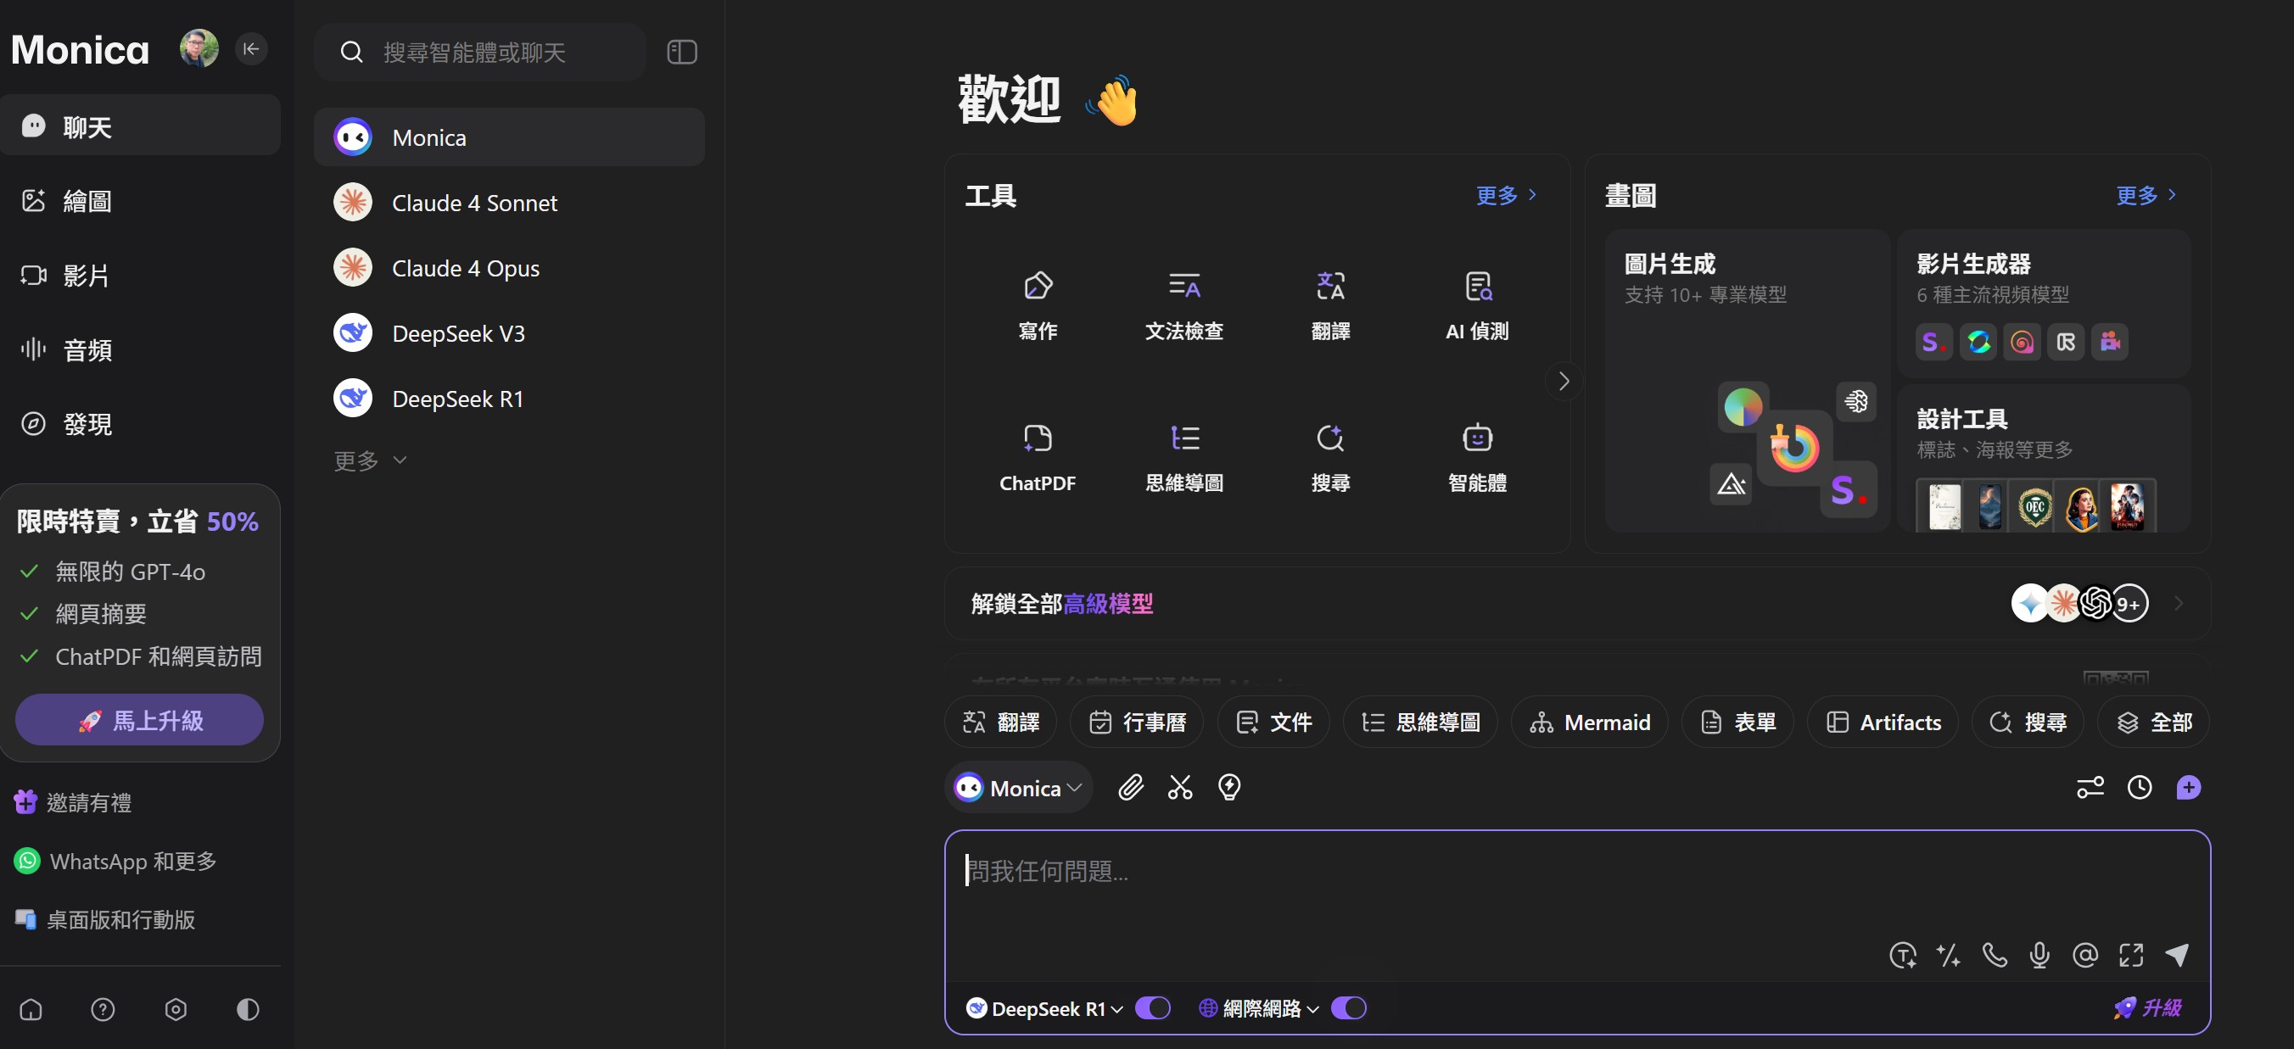Open the 圖片生成 card
The width and height of the screenshot is (2294, 1049).
[1746, 380]
